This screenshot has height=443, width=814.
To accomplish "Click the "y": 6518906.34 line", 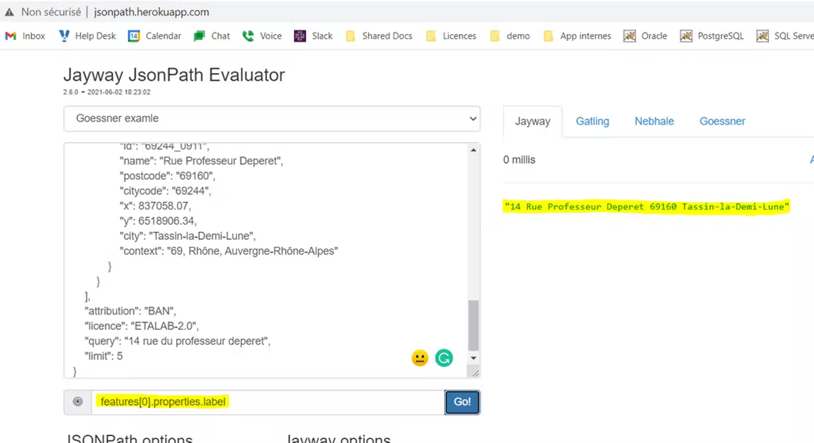I will (158, 221).
